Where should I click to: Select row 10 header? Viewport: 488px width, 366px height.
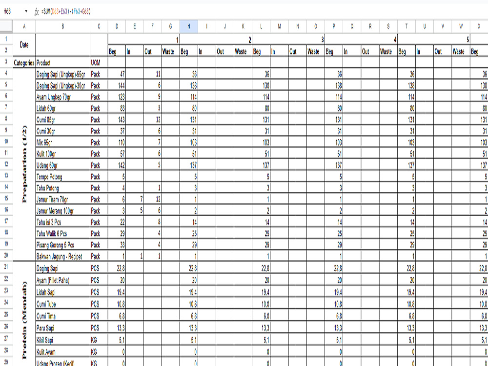pos(6,142)
